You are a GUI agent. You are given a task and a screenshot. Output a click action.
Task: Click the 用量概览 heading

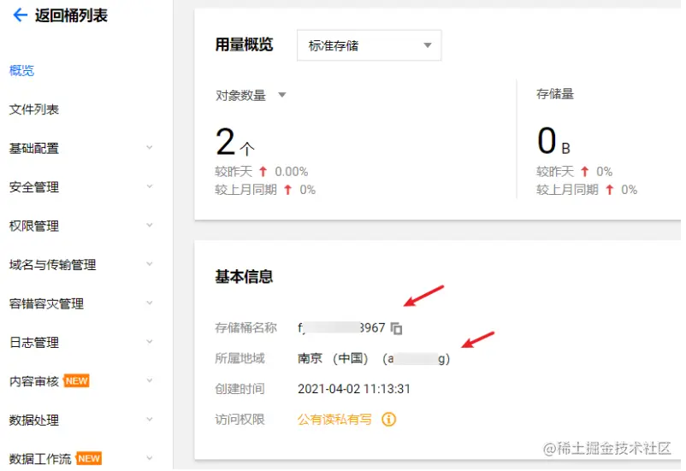[x=244, y=44]
